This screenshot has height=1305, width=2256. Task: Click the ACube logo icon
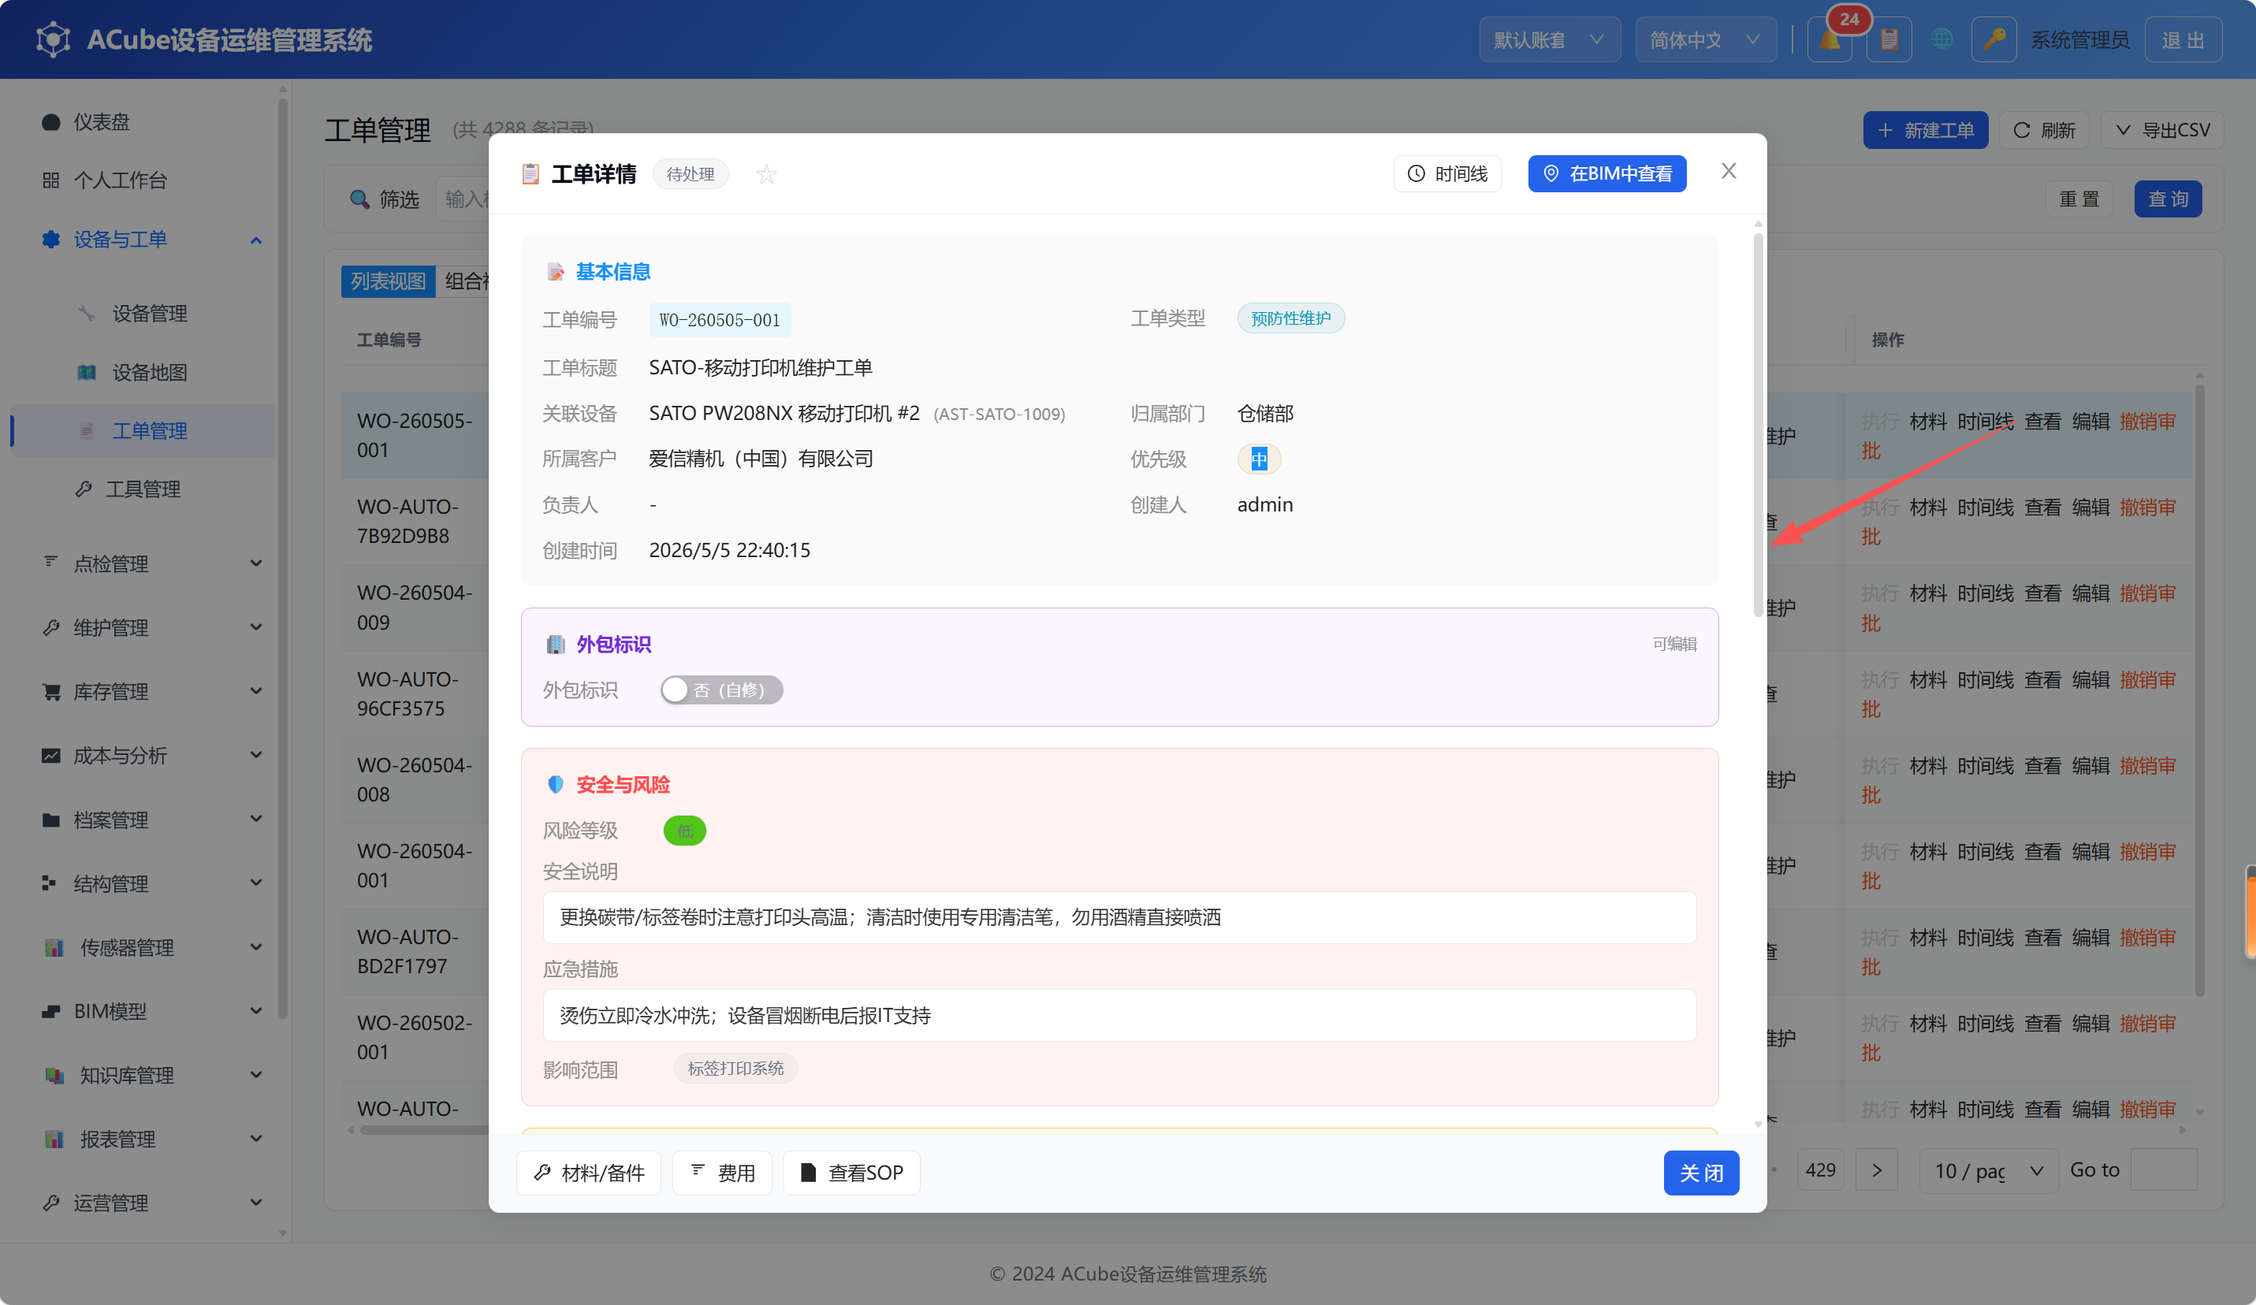coord(53,39)
